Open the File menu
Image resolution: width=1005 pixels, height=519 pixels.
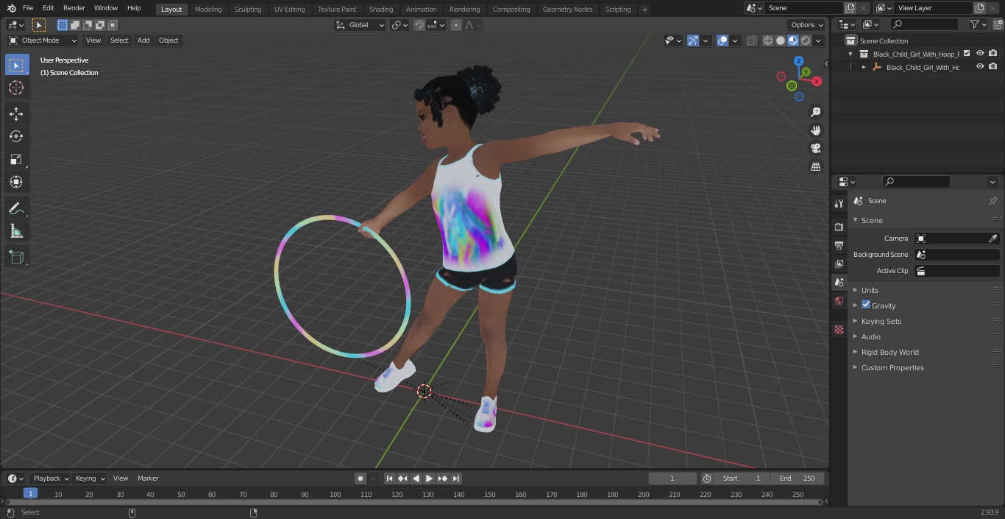[28, 8]
